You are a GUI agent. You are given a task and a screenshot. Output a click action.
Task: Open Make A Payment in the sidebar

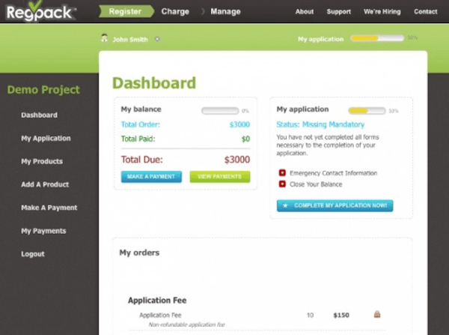(x=49, y=208)
